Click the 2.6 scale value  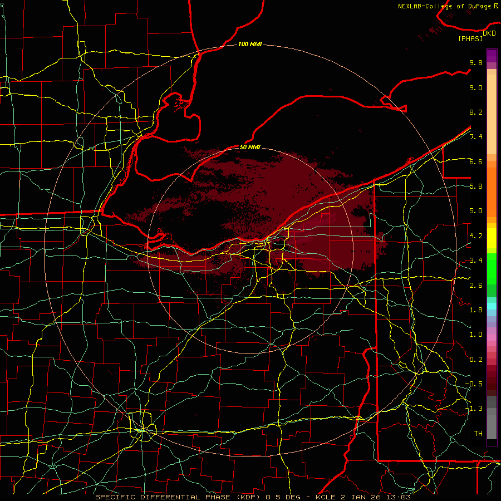click(x=476, y=286)
